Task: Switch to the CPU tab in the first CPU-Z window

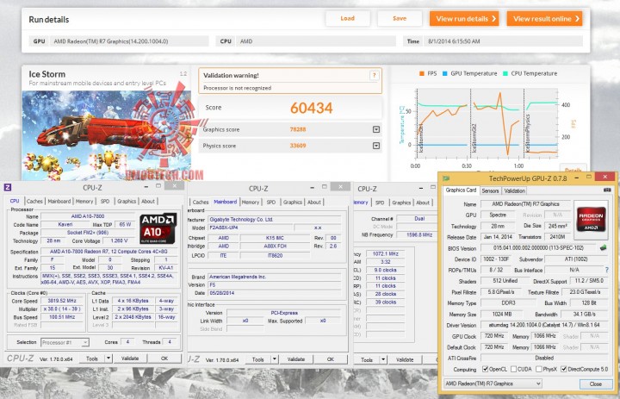Action: point(15,201)
